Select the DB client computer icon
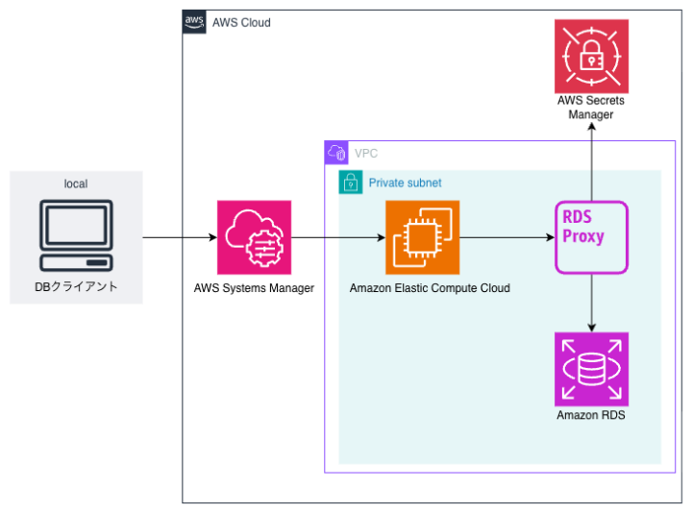 point(76,235)
